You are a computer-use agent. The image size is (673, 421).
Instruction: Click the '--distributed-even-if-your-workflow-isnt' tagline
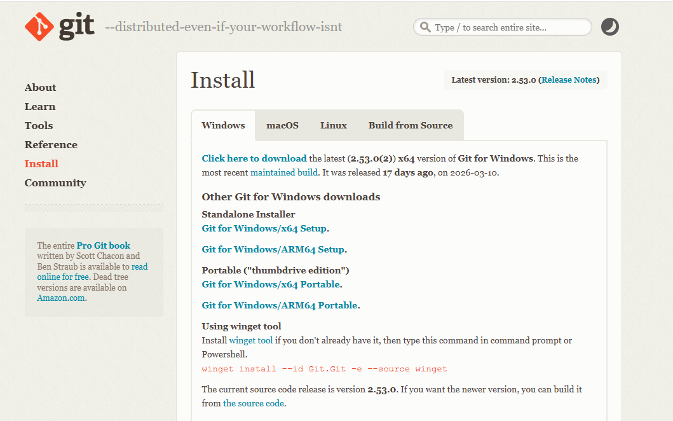(x=224, y=27)
